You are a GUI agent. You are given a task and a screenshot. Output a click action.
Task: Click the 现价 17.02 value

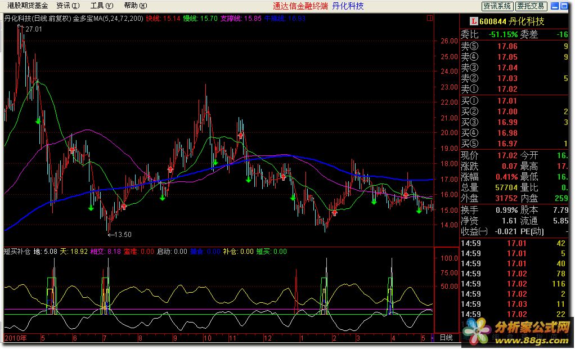507,155
